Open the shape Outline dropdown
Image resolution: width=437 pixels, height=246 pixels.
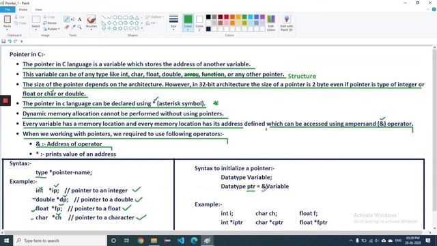click(155, 17)
